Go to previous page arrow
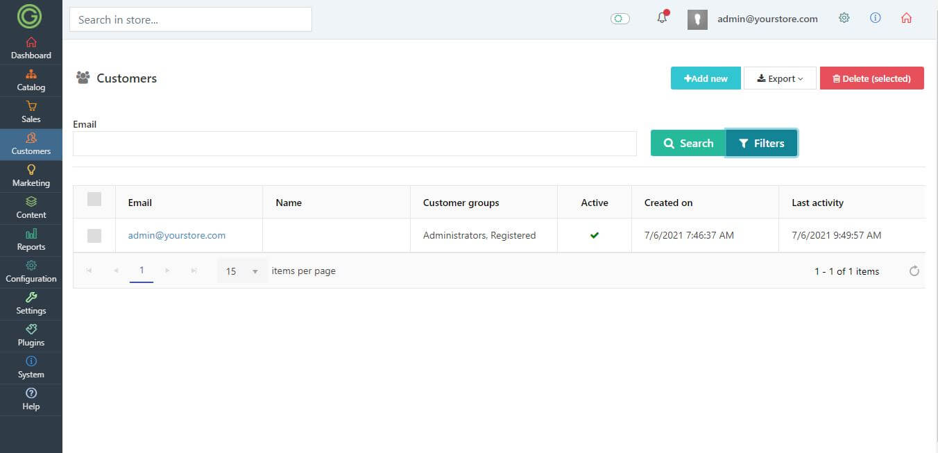This screenshot has height=453, width=938. coord(116,271)
